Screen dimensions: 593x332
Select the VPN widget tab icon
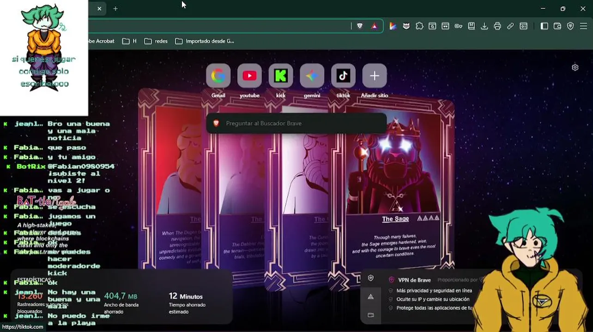click(x=370, y=278)
